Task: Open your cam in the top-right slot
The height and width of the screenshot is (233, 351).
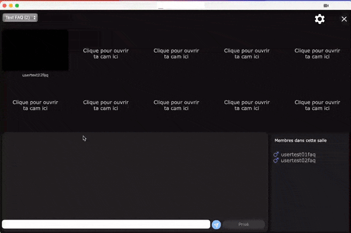Action: tap(317, 54)
